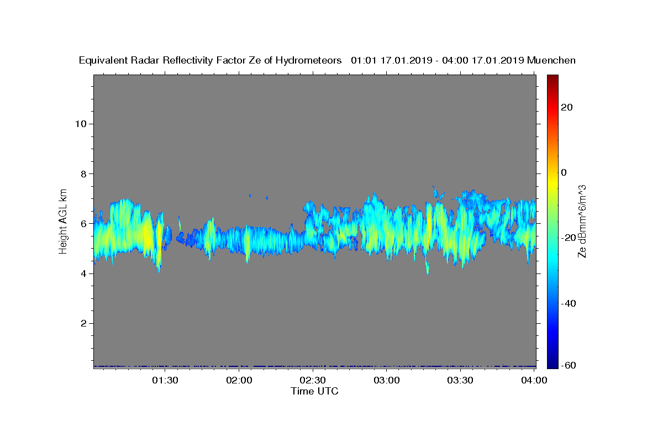Click the height tick label '10'
Viewport: 663px width, 442px height.
80,123
